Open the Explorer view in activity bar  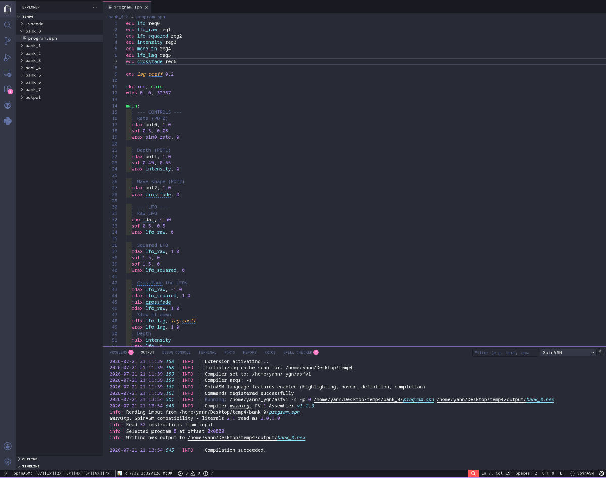[x=8, y=9]
